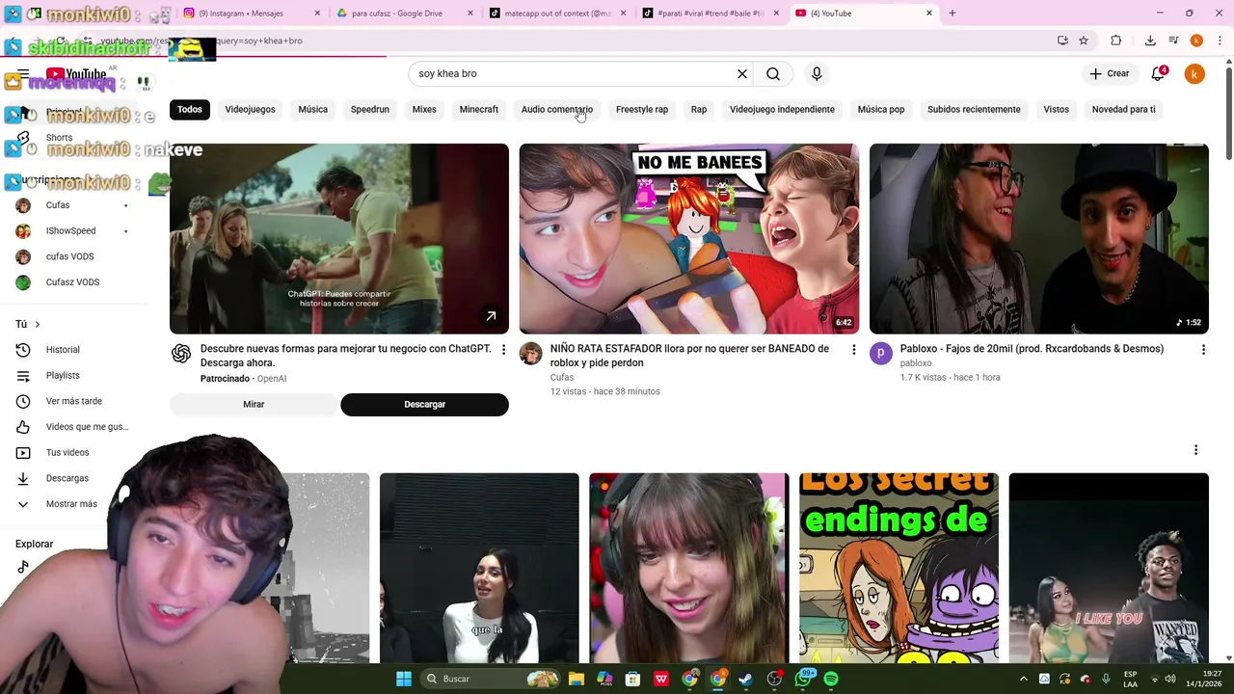Open the Los secret endings Short thumbnail
Viewport: 1234px width, 694px height.
point(899,568)
